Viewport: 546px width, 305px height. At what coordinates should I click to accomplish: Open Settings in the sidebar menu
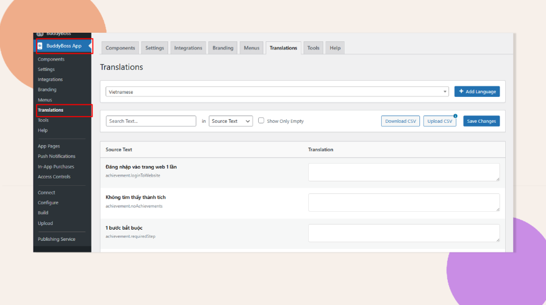[x=46, y=69]
